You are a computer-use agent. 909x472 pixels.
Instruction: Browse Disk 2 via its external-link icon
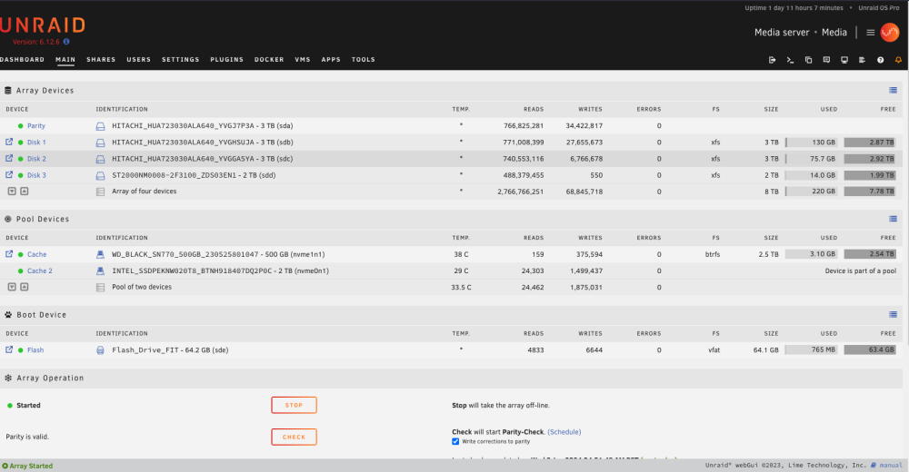click(x=9, y=158)
